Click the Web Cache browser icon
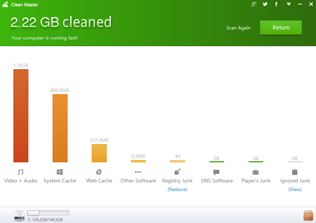 point(99,172)
